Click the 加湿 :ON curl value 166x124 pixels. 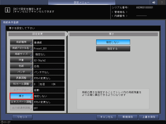pos(49,84)
